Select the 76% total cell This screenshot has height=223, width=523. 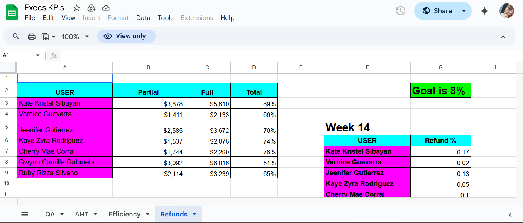pyautogui.click(x=254, y=151)
